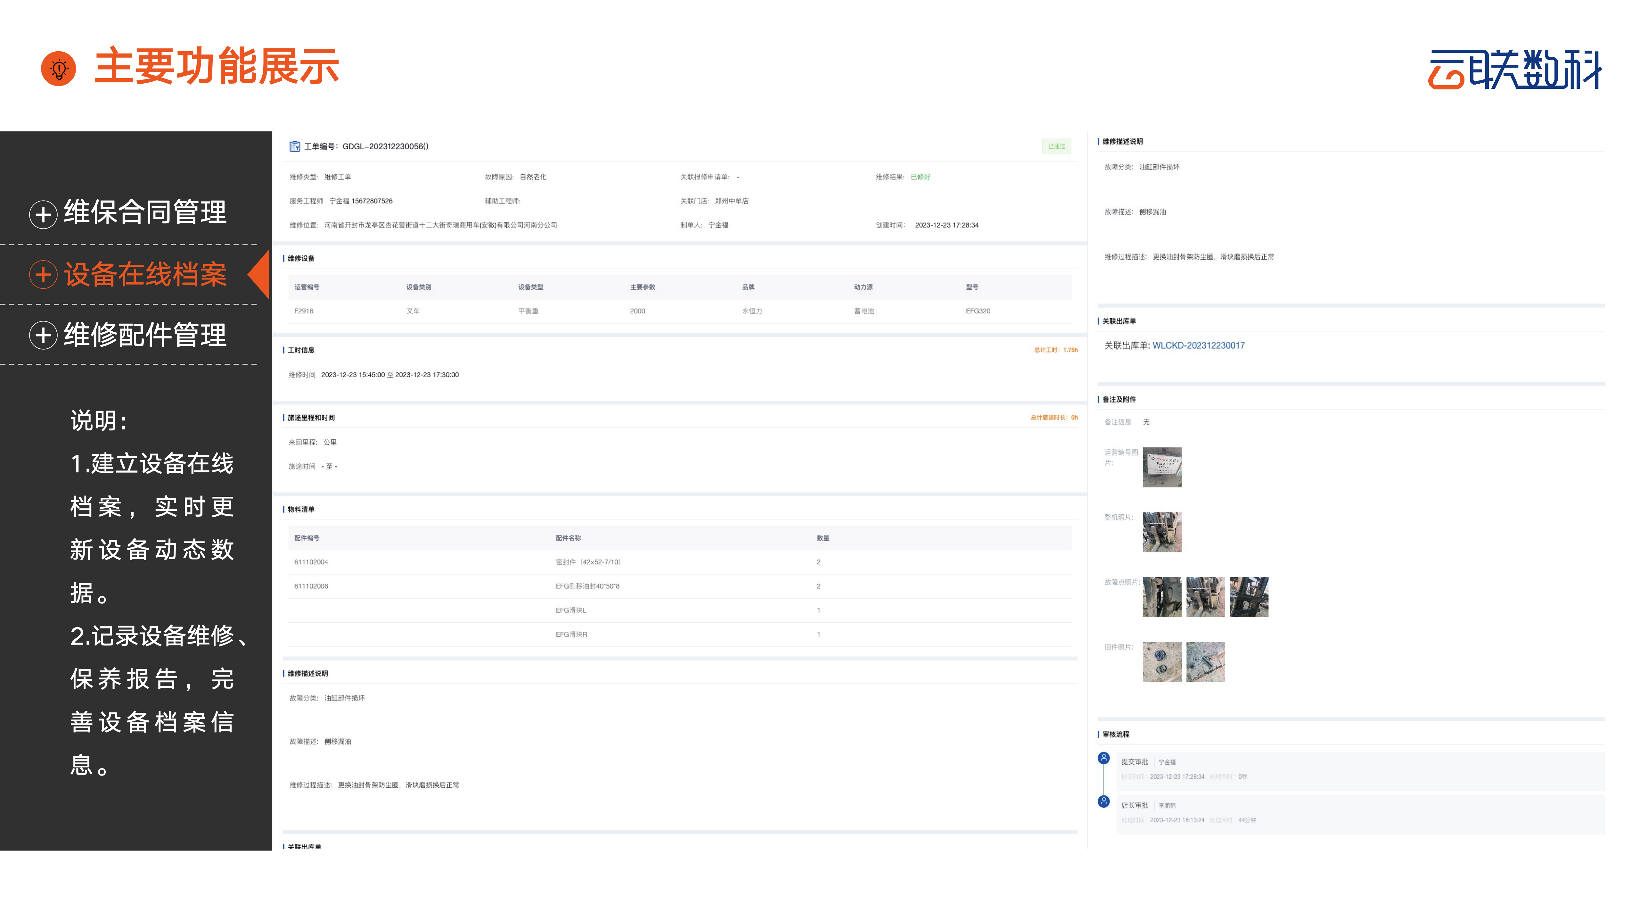Screen dimensions: 1640x923
Task: Select 维保合同管理 menu item
Action: [x=145, y=212]
